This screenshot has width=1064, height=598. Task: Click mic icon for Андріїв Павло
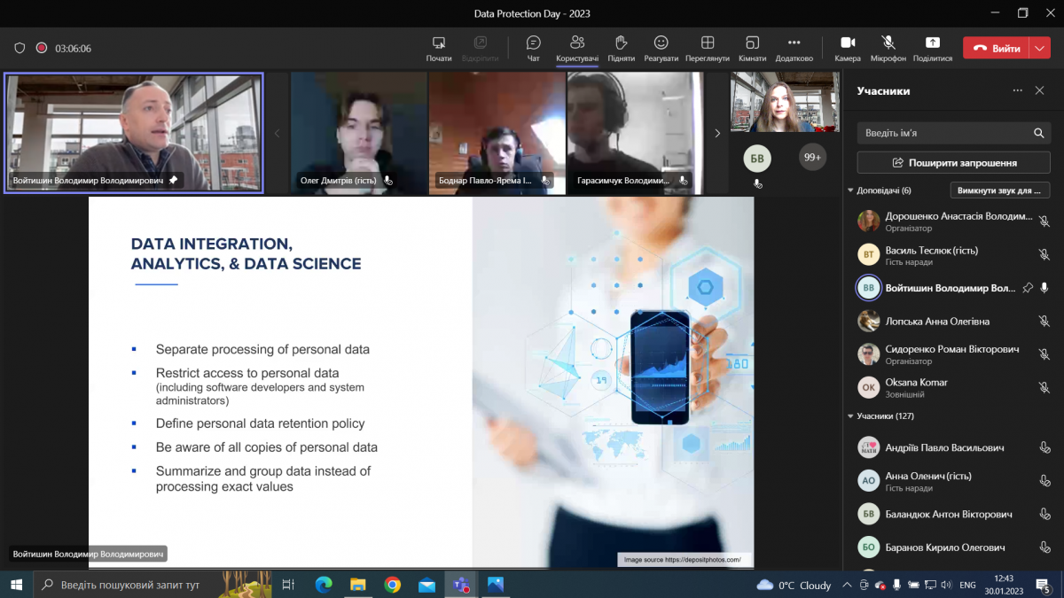(x=1044, y=447)
